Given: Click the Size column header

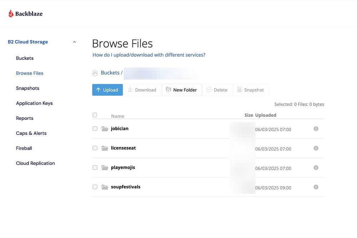Looking at the screenshot, I should (x=248, y=115).
